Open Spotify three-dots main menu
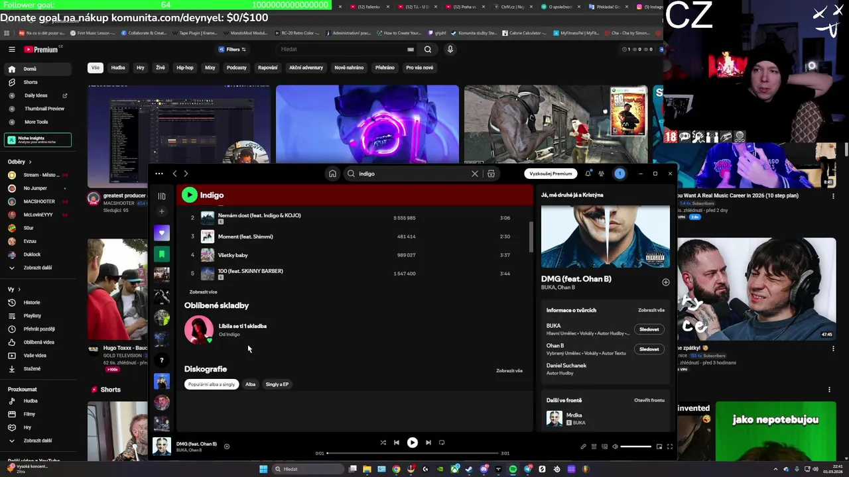The image size is (849, 477). [159, 174]
